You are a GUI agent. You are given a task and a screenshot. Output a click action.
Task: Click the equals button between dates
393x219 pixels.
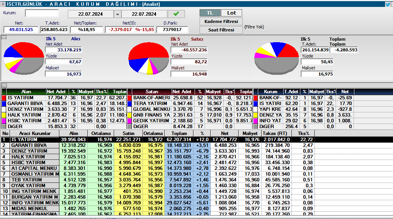[x=117, y=14]
